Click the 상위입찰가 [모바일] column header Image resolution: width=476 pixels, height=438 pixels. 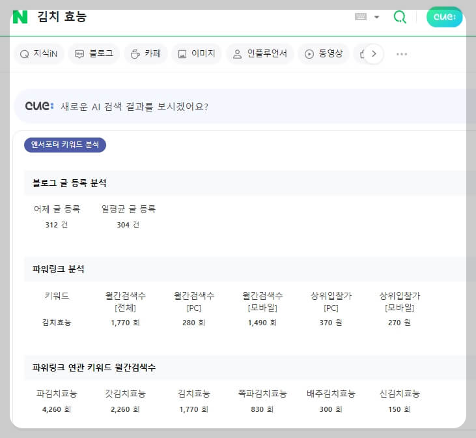pyautogui.click(x=400, y=302)
